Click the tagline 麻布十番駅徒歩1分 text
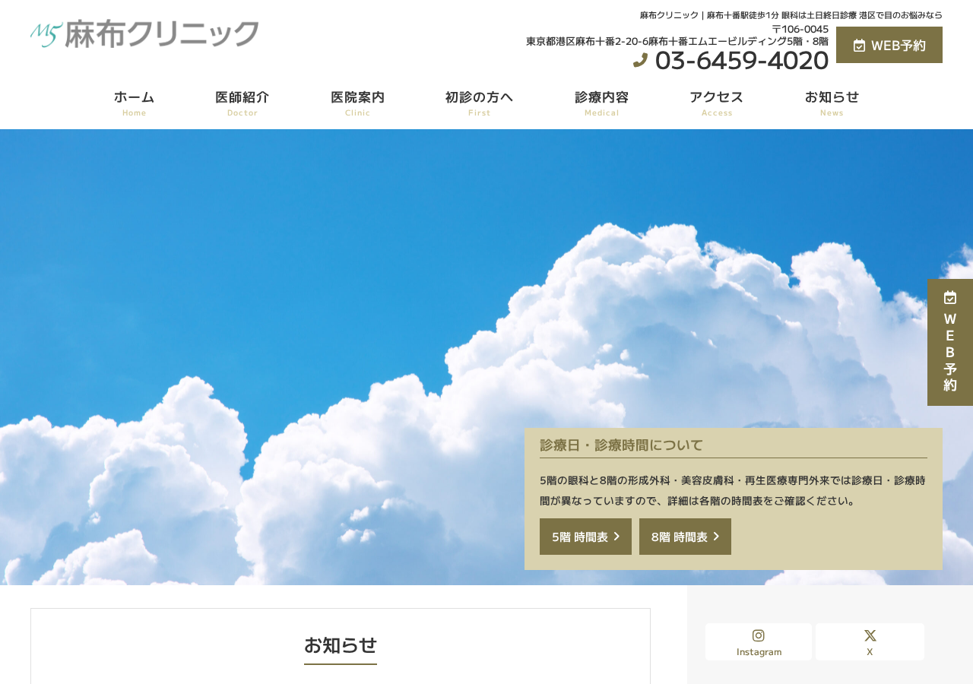Screen dimensions: 973x684 click(743, 15)
